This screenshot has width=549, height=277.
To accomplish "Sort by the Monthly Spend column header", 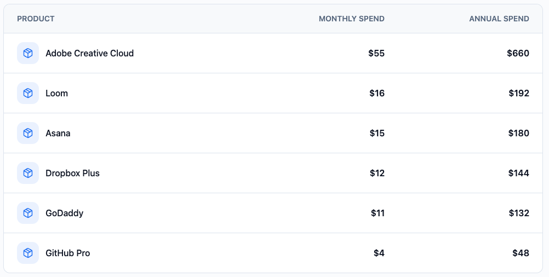I will pyautogui.click(x=351, y=19).
